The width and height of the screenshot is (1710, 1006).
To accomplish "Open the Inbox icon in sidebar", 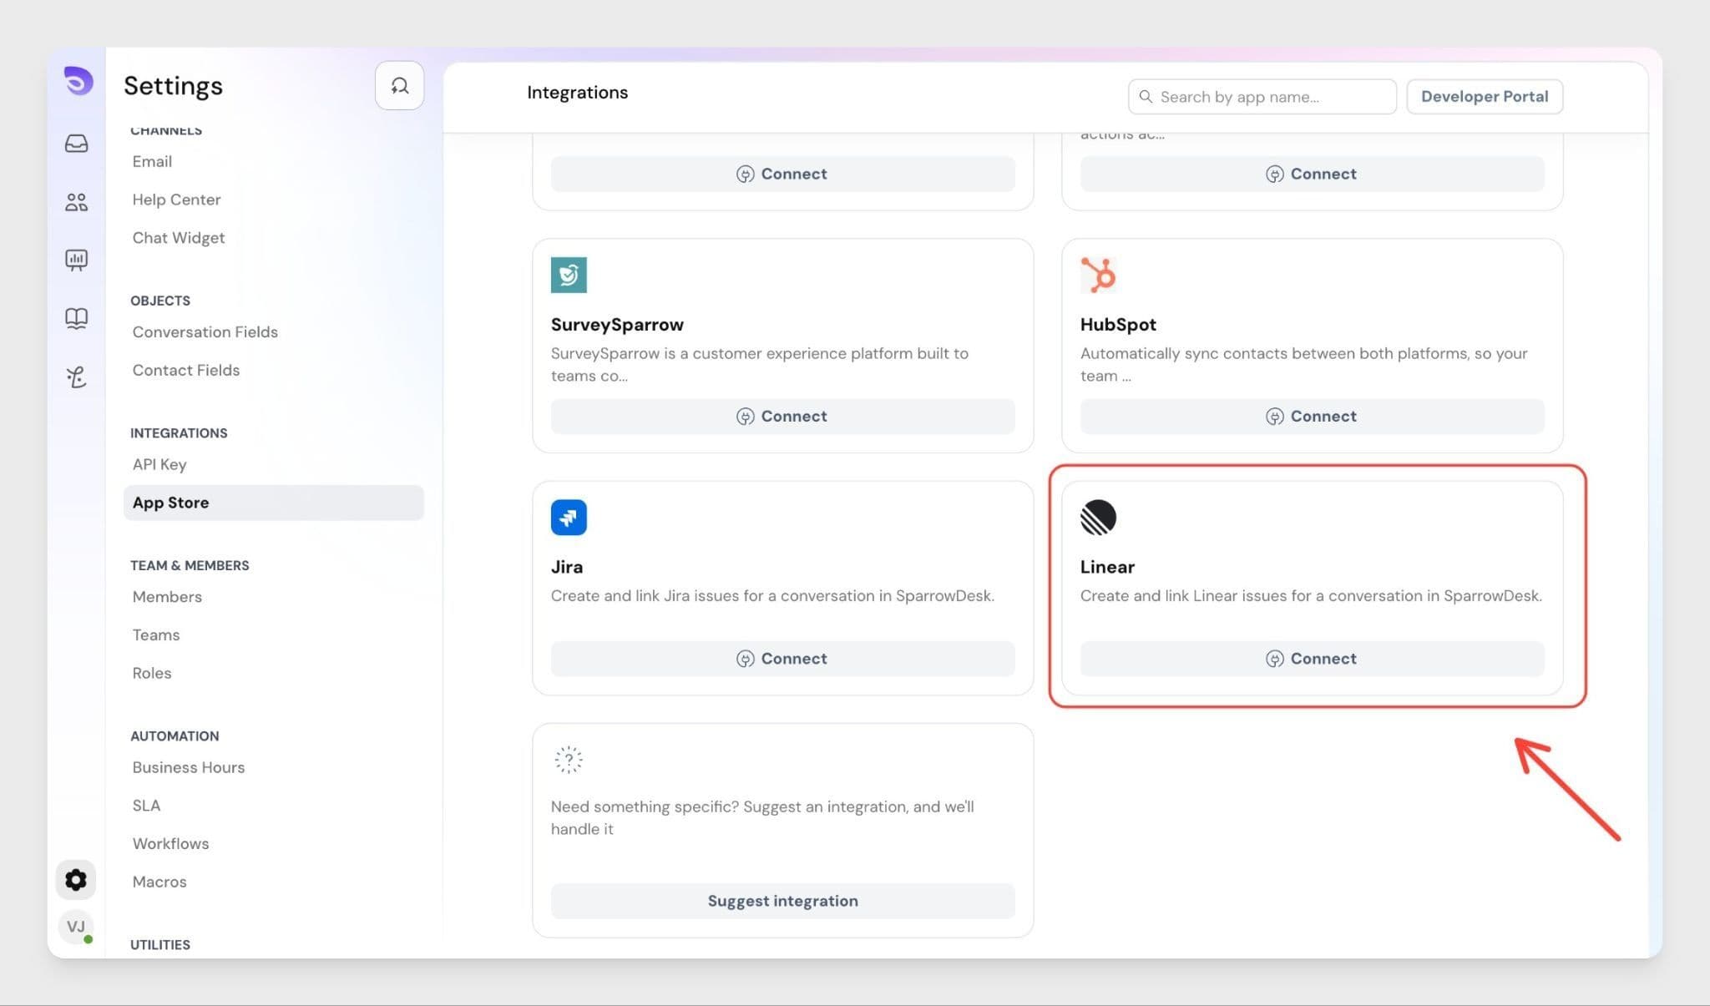I will (x=76, y=144).
